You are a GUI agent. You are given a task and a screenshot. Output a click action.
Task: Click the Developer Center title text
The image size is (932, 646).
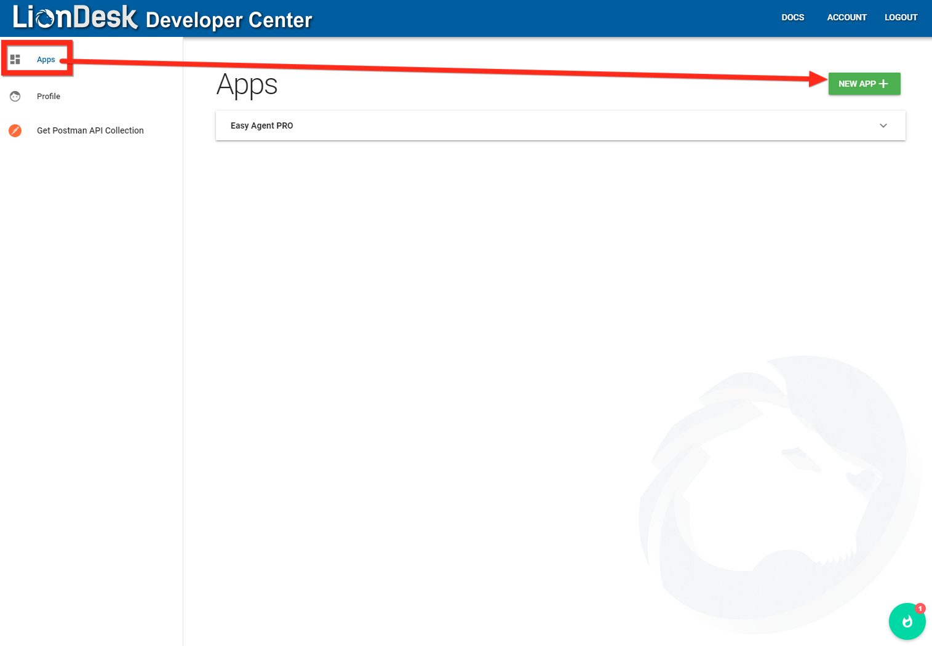(229, 20)
